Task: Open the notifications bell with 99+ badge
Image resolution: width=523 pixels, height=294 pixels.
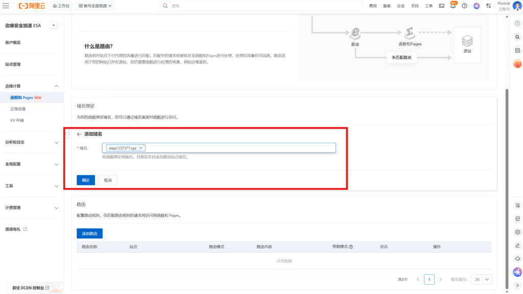Action: coord(453,6)
